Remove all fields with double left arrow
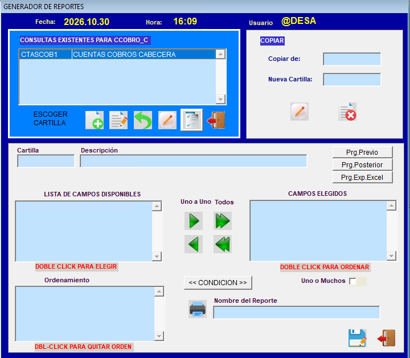Screen dimensions: 410x358 (223, 244)
